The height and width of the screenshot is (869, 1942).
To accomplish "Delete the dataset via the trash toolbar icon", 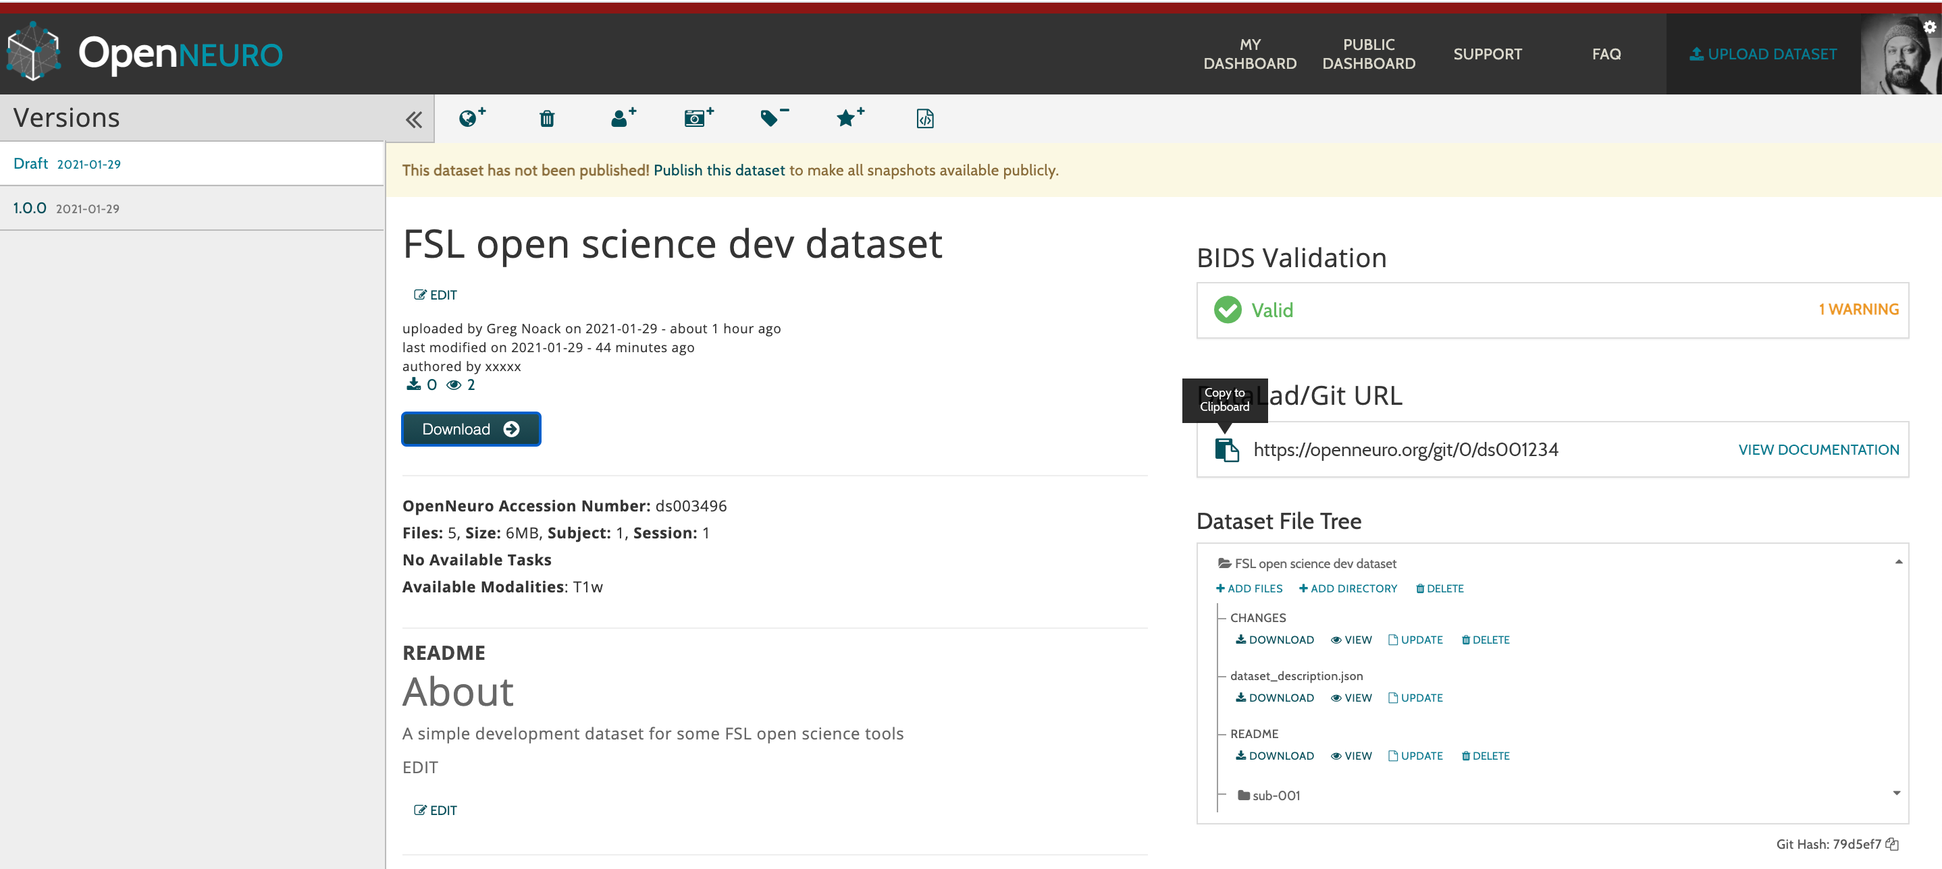I will (546, 118).
